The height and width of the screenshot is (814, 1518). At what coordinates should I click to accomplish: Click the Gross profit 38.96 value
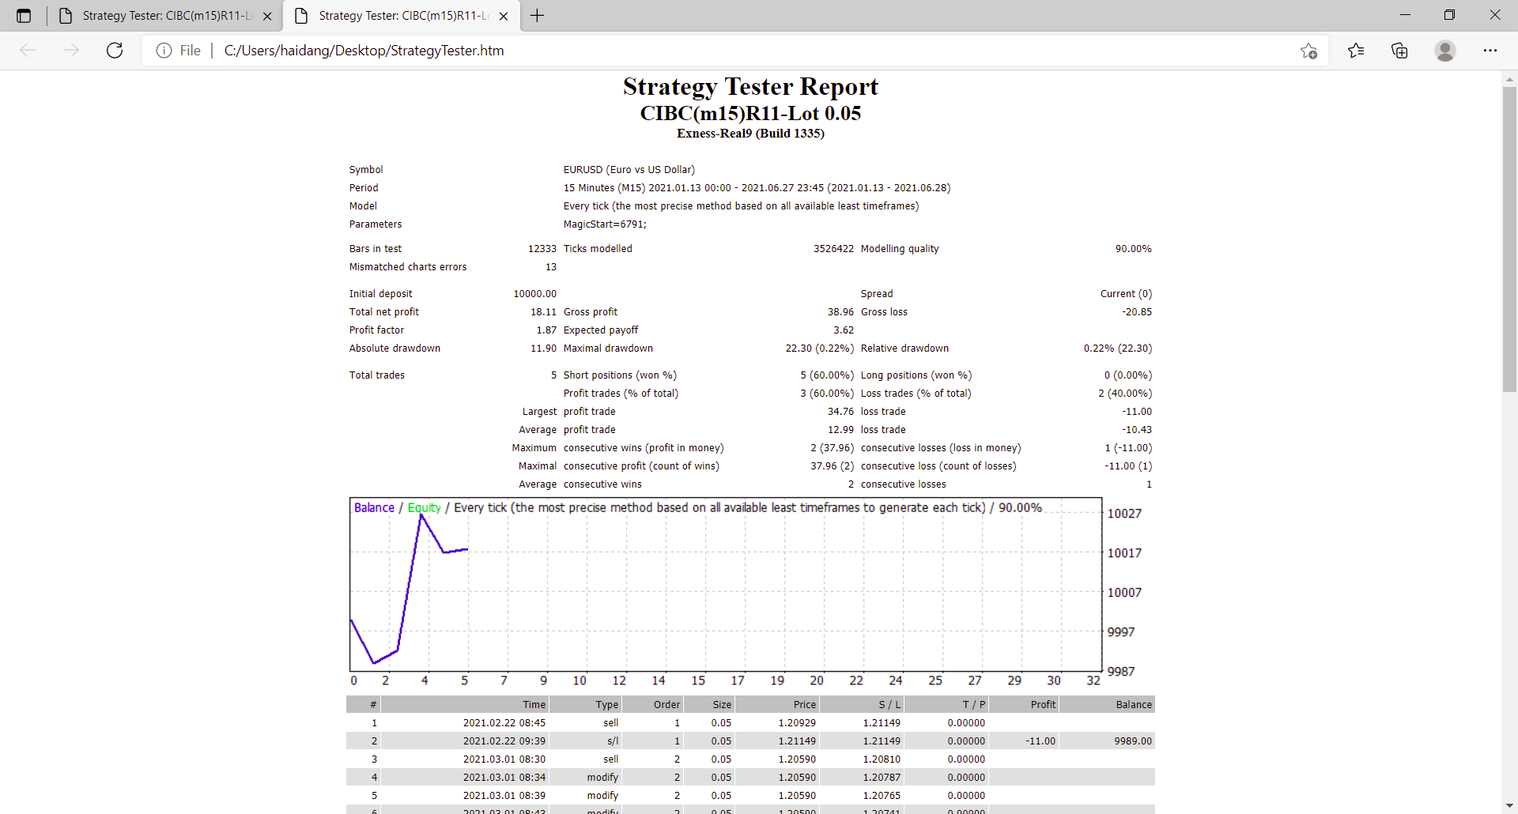(840, 312)
